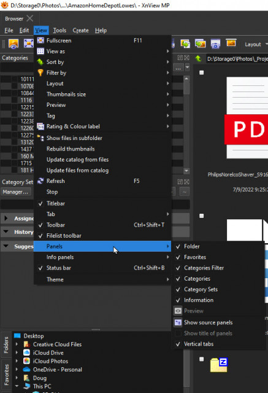Click the Manager... button
The width and height of the screenshot is (268, 393).
pos(15,192)
